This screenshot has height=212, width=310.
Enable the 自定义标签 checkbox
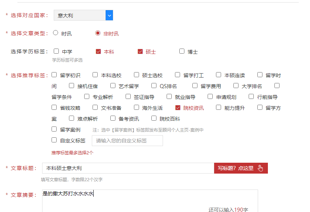[x=54, y=140]
